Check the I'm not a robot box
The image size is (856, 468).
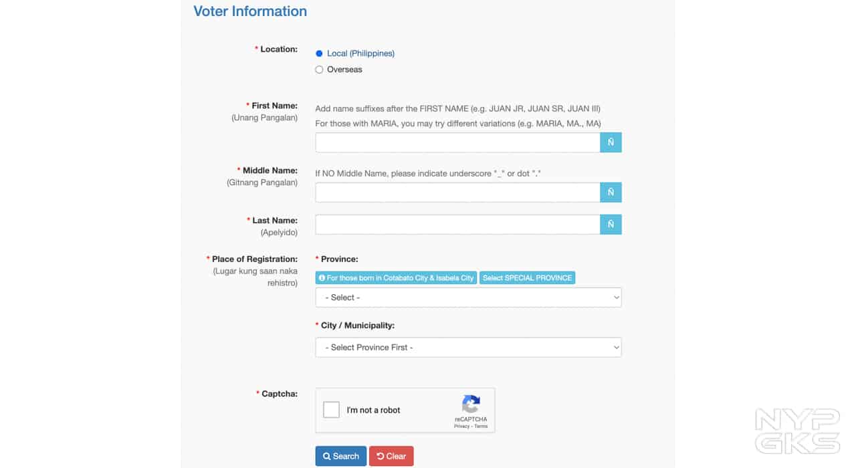[x=332, y=410]
